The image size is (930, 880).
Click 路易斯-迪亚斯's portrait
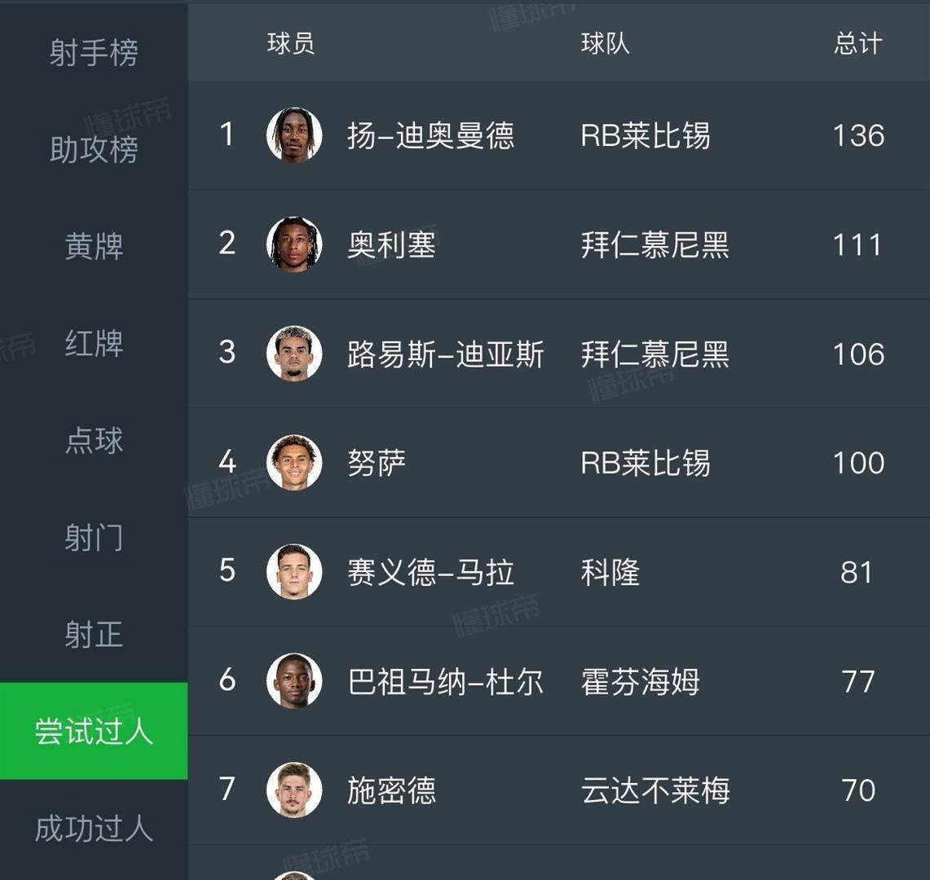pyautogui.click(x=296, y=354)
